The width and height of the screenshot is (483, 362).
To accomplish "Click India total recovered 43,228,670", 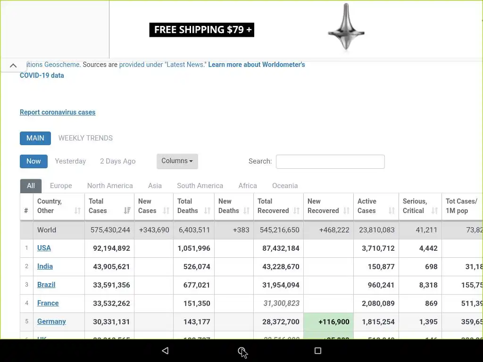I will click(x=281, y=267).
